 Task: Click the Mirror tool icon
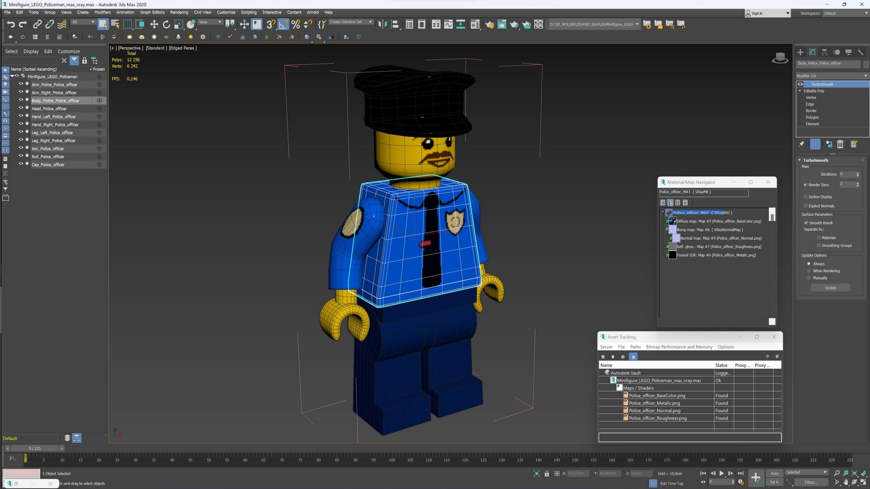tap(383, 24)
